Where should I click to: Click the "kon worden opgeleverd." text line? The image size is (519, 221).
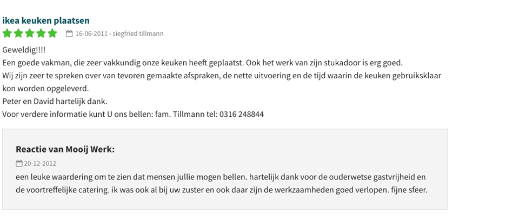(x=45, y=89)
